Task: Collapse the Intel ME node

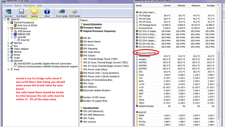Action: [x=12, y=37]
